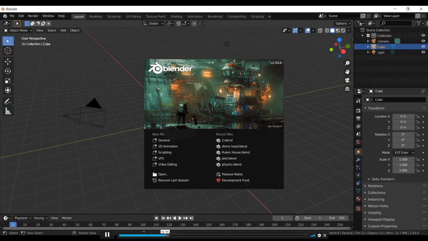The height and width of the screenshot is (241, 428).
Task: Open the Add menu in viewport
Action: pyautogui.click(x=63, y=30)
